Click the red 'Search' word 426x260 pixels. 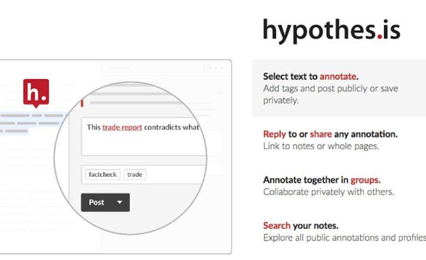(x=277, y=225)
